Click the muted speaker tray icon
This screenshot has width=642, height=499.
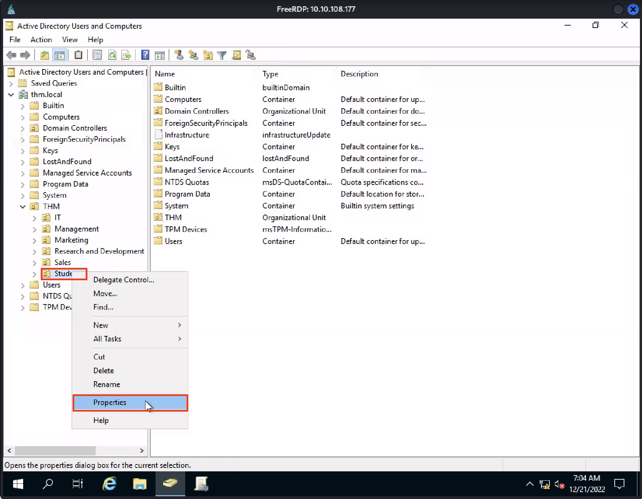559,484
